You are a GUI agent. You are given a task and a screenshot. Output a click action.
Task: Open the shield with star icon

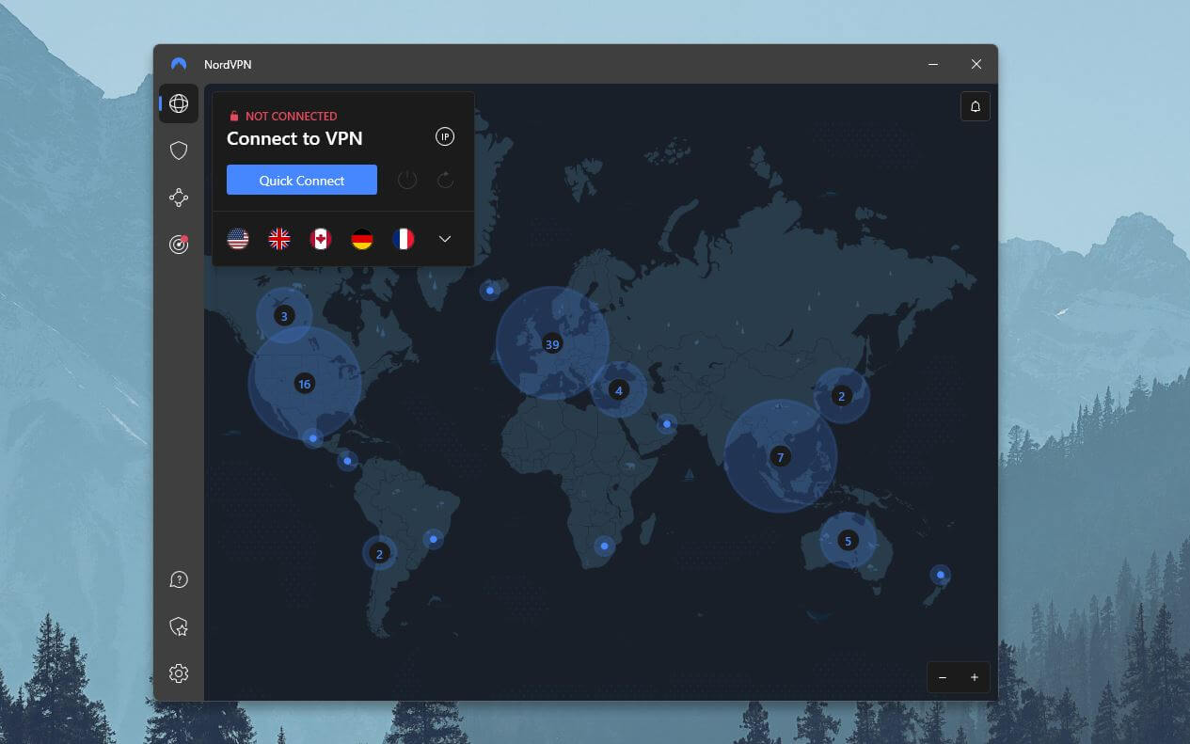tap(179, 626)
